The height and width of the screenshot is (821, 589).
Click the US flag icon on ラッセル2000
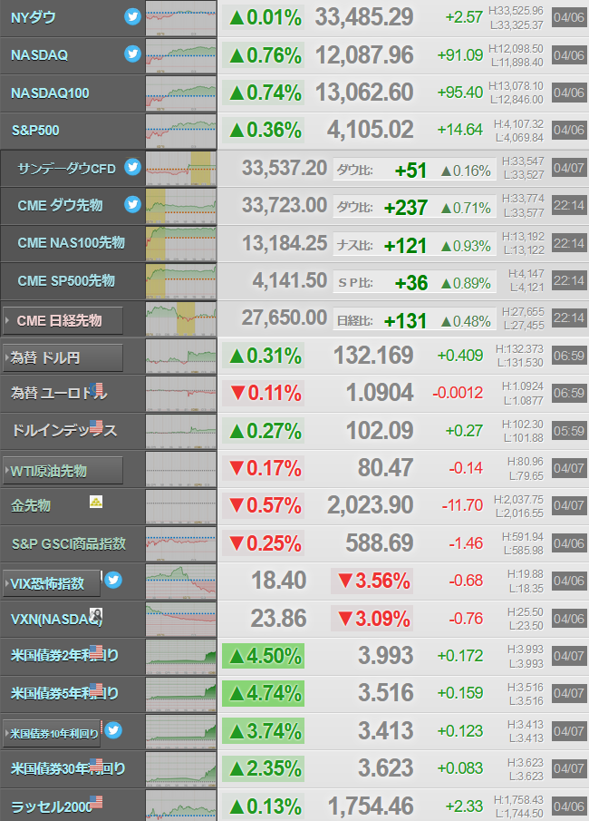tap(96, 802)
